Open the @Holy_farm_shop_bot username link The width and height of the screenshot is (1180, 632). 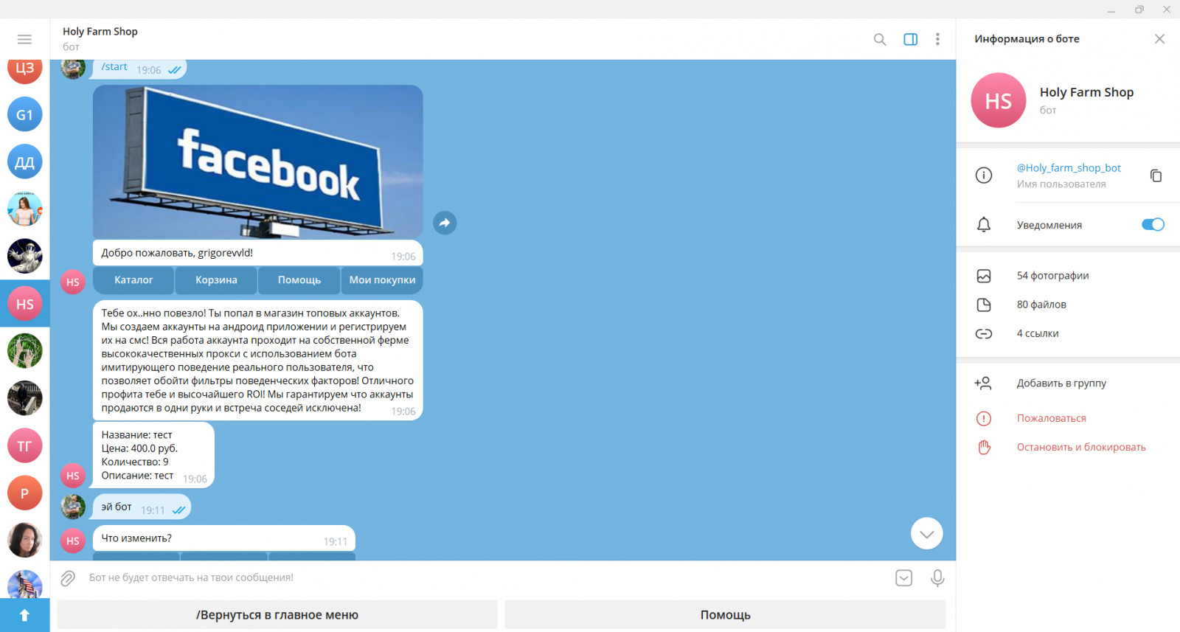[1069, 168]
